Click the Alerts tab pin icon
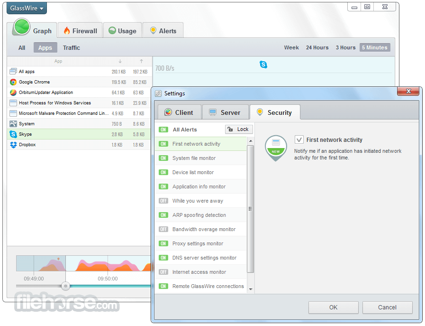The width and height of the screenshot is (425, 326). (153, 30)
